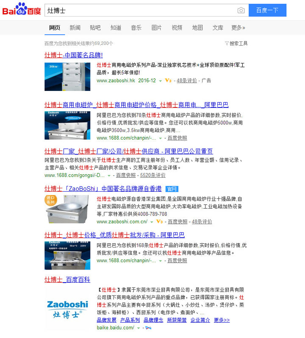305x338 pixels.
Task: Click the blue 官网 badge
Action: point(172,189)
